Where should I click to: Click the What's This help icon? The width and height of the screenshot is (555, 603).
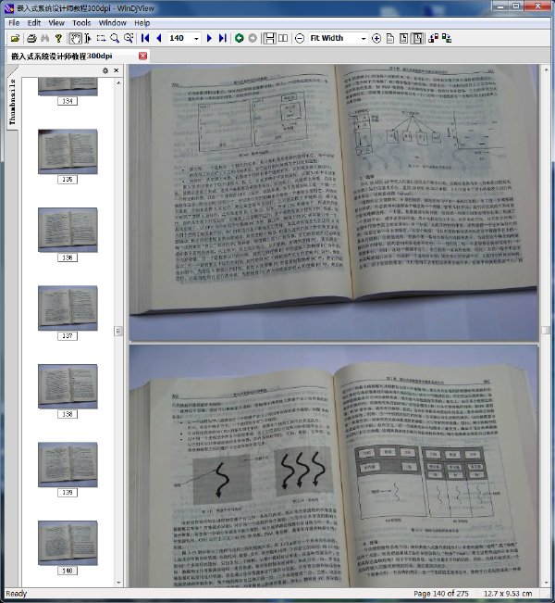[58, 38]
